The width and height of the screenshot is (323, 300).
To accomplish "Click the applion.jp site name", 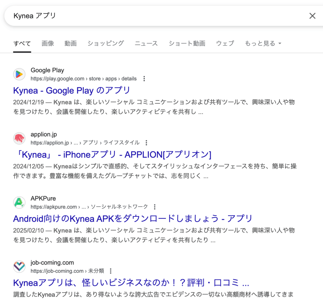I will tap(44, 134).
